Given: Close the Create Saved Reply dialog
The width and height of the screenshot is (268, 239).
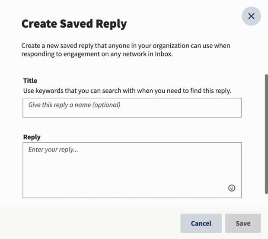Looking at the screenshot, I should 251,16.
